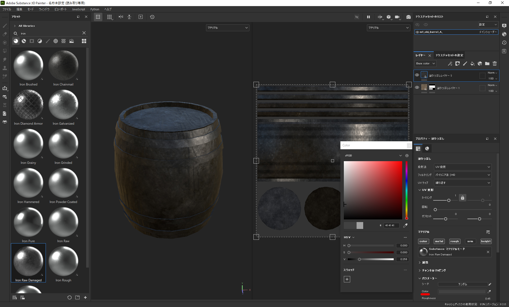Create a new folder in the Layers panel
Image resolution: width=509 pixels, height=307 pixels.
pos(487,64)
